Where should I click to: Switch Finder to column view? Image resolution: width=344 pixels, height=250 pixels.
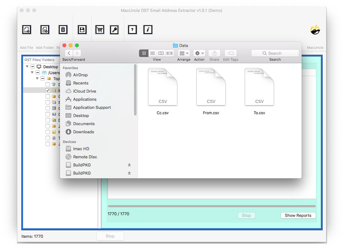pos(161,53)
